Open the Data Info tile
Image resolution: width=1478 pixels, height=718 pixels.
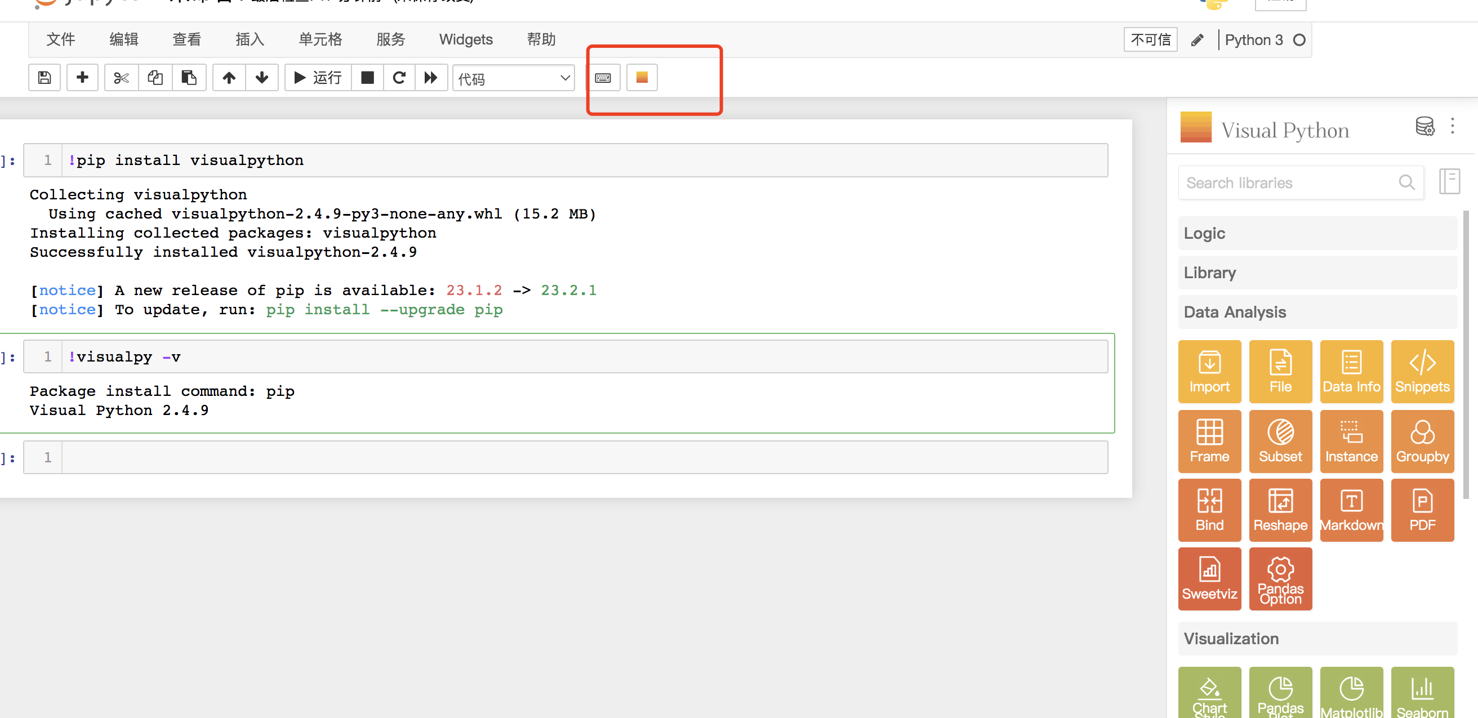pyautogui.click(x=1352, y=372)
